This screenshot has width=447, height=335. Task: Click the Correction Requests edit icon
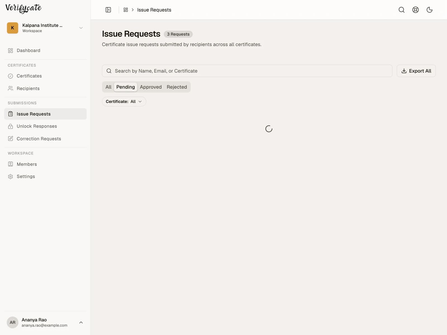pyautogui.click(x=11, y=139)
